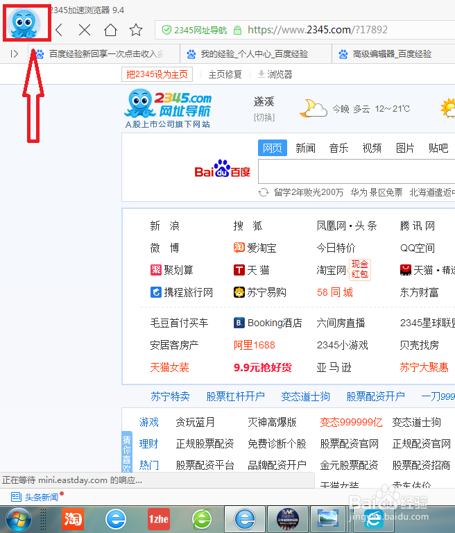Open the 亚马逊 link
The image size is (455, 533).
[x=334, y=367]
